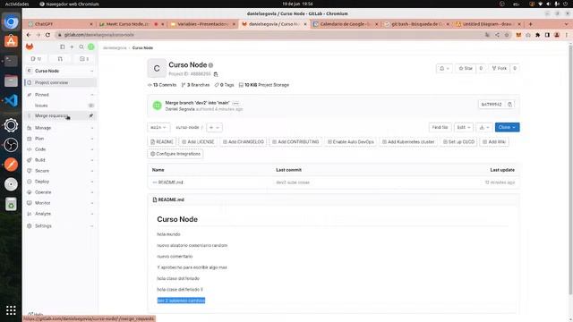Open Visual Studio Code from the dock
The width and height of the screenshot is (573, 322).
[x=11, y=100]
